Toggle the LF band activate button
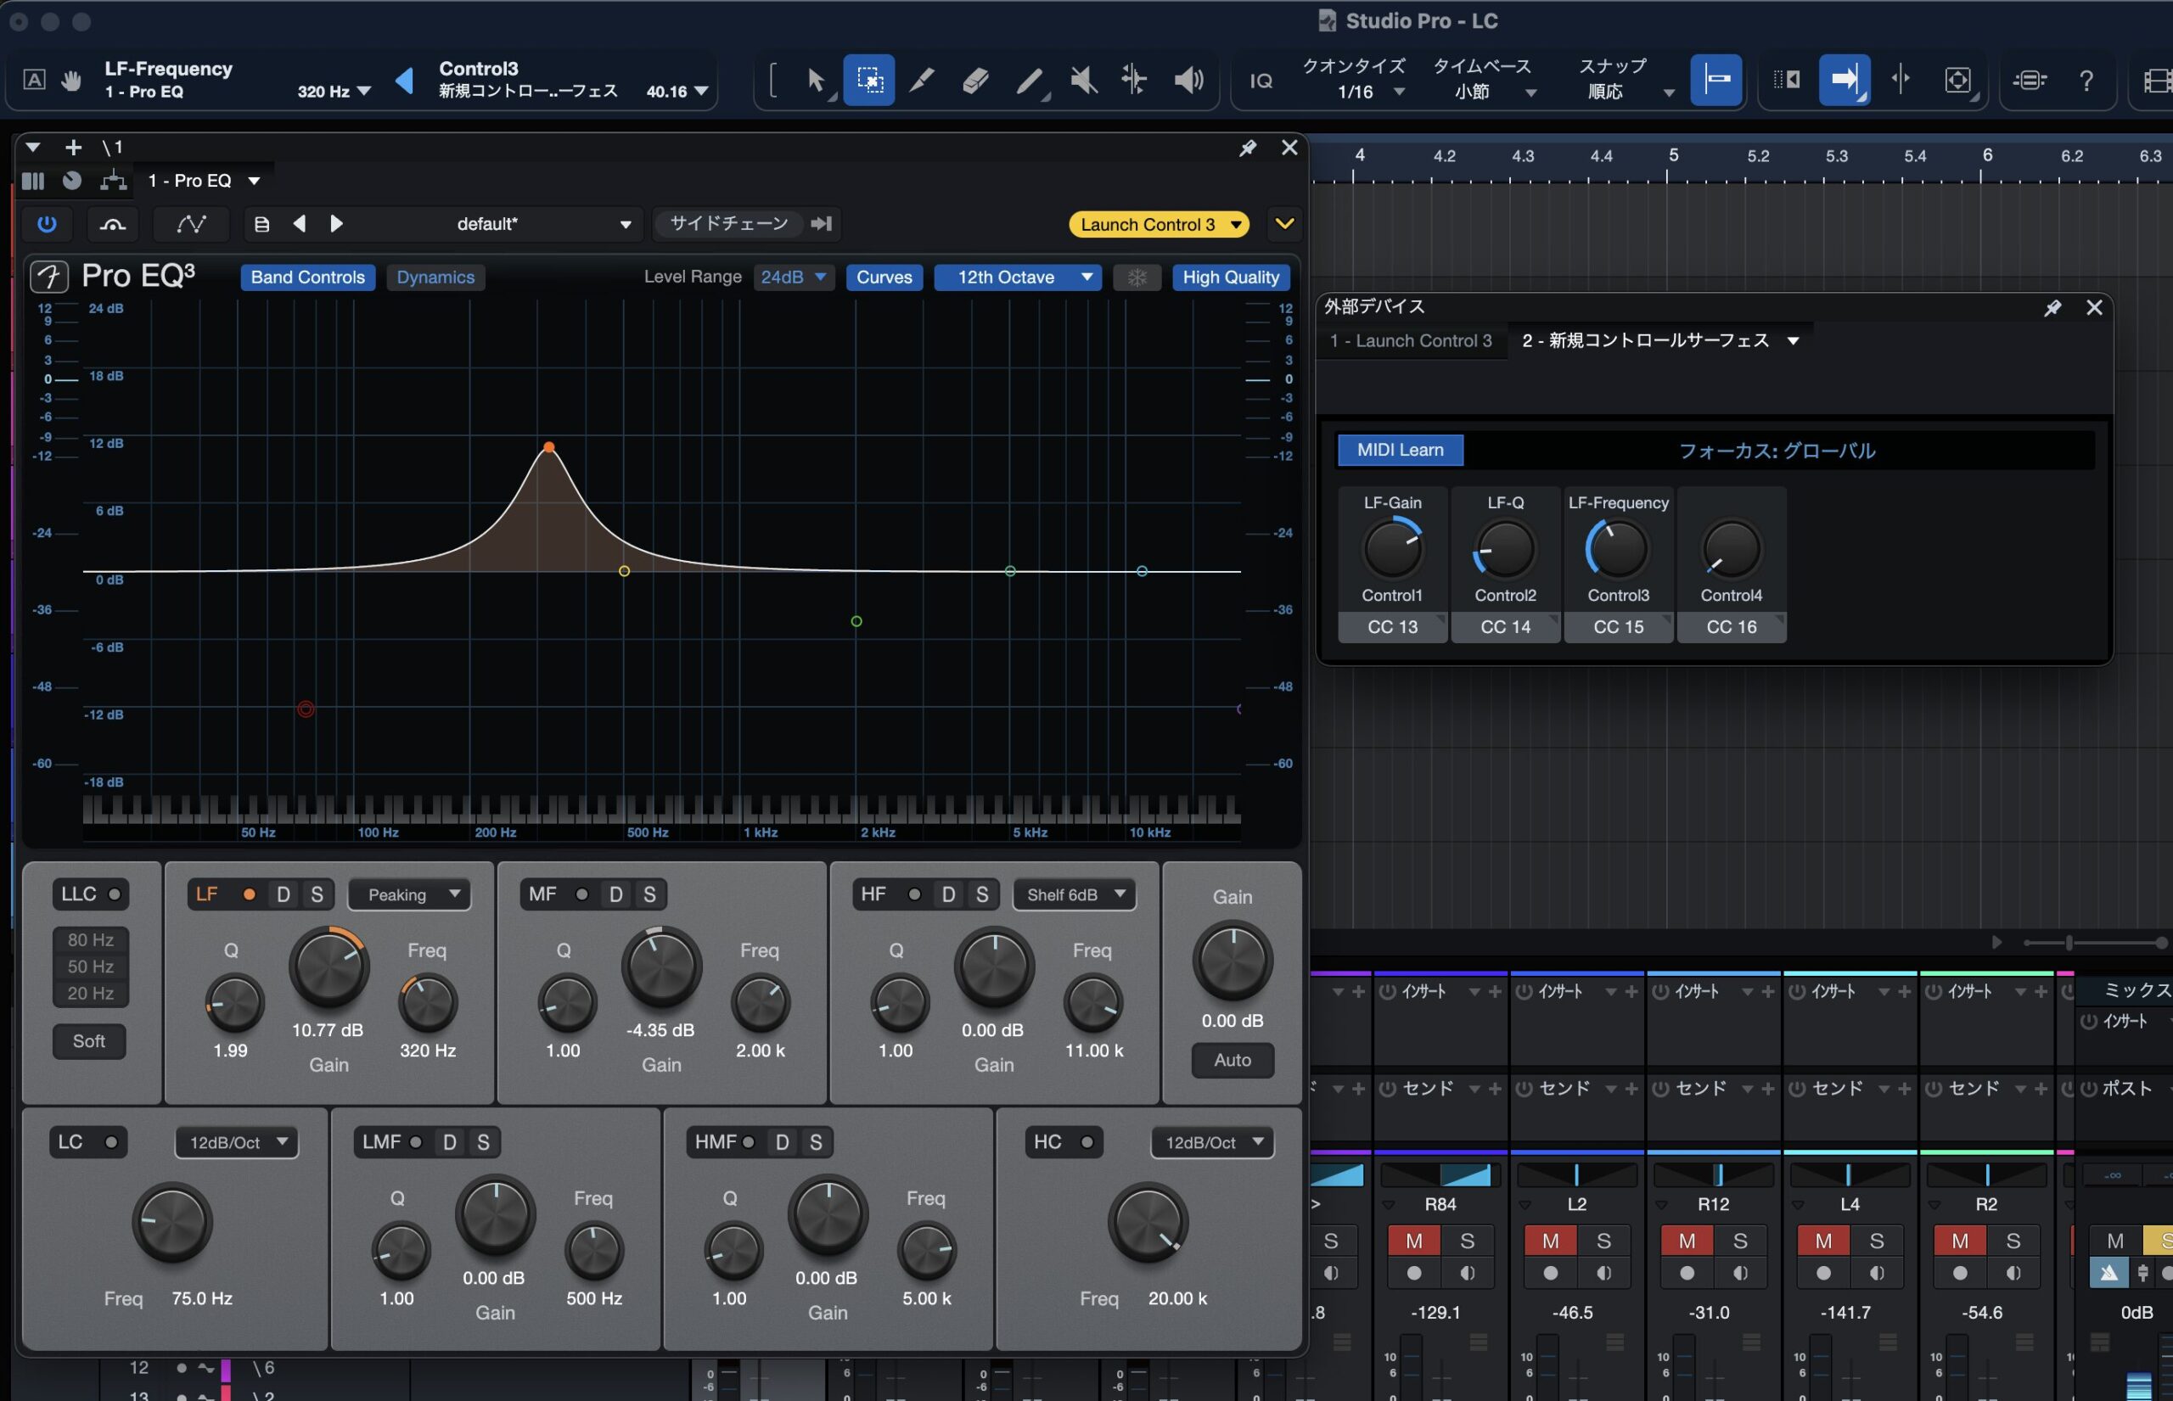The width and height of the screenshot is (2173, 1401). click(x=249, y=894)
